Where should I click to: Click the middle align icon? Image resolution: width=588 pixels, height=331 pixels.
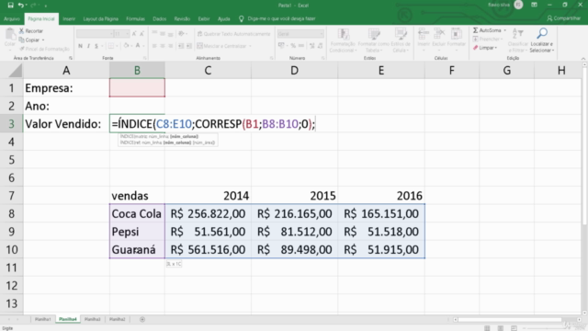click(163, 34)
